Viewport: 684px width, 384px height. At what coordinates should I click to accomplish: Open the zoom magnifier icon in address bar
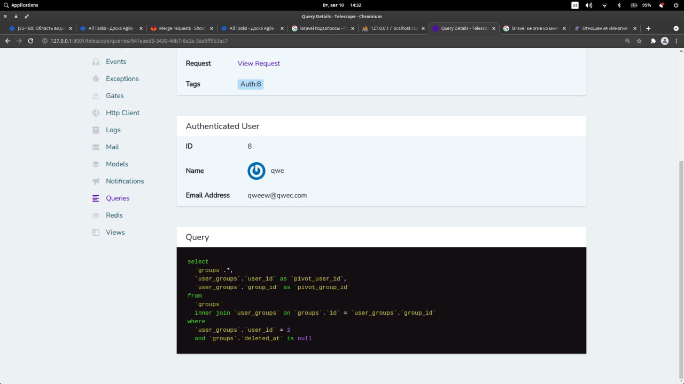pyautogui.click(x=627, y=41)
